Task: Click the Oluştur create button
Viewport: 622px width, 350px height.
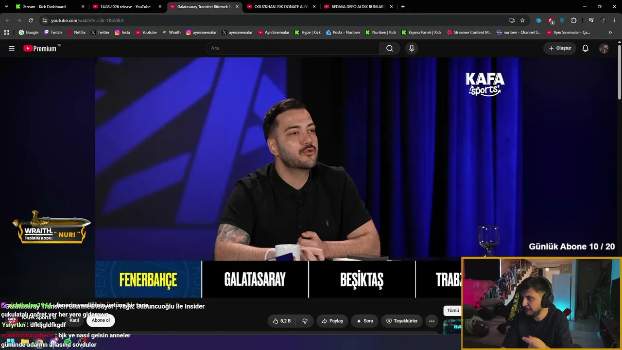Action: (x=560, y=48)
